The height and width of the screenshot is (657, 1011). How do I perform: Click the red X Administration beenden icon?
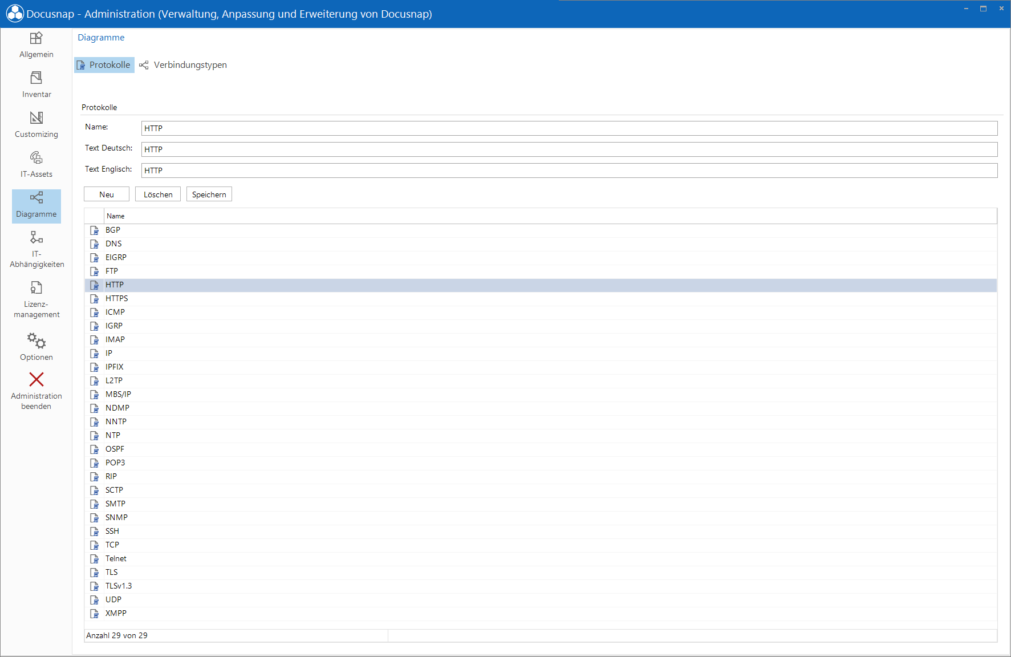click(x=36, y=379)
